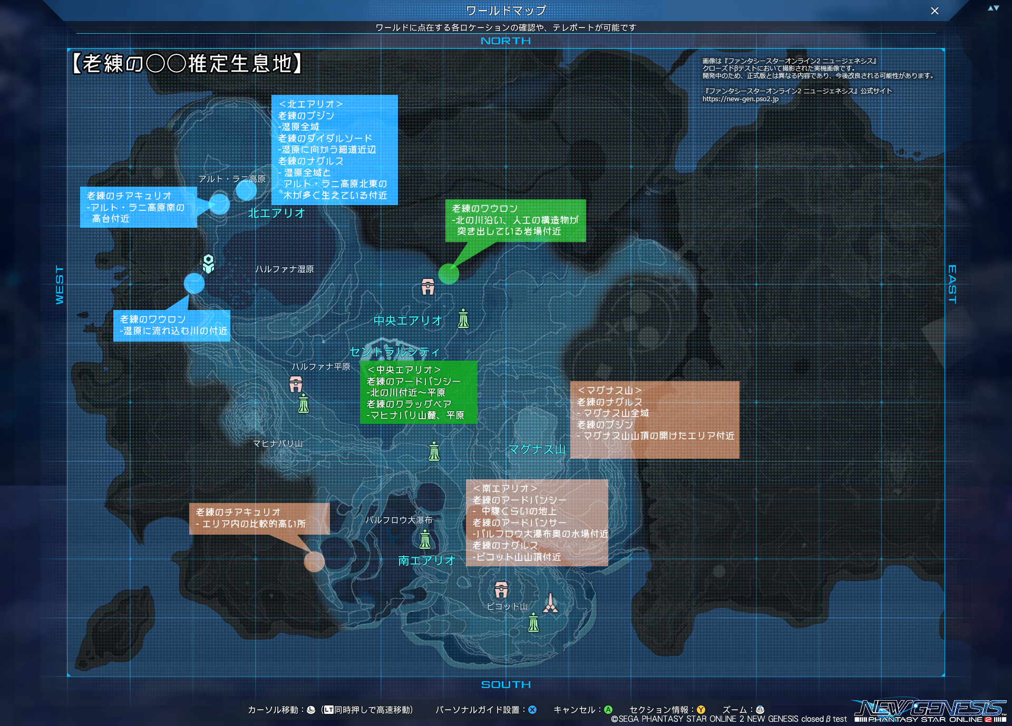Screen dimensions: 1012x726
Task: Select green tower icon below ハルファナ平原 Ryuker
Action: tap(304, 403)
